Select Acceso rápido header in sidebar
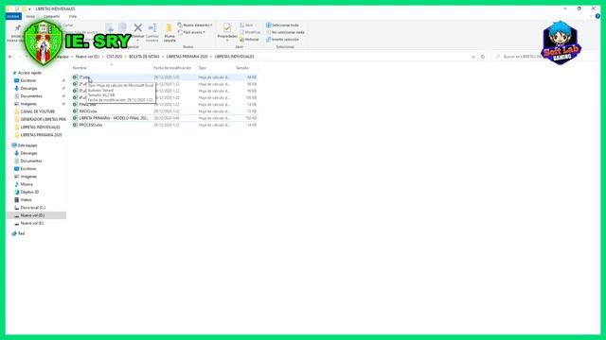This screenshot has height=340, width=606. pos(29,73)
